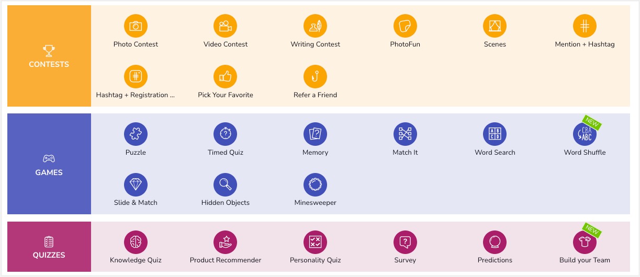Viewport: 640px width, 277px height.
Task: Open the Mention + Hashtag icon
Action: click(585, 26)
